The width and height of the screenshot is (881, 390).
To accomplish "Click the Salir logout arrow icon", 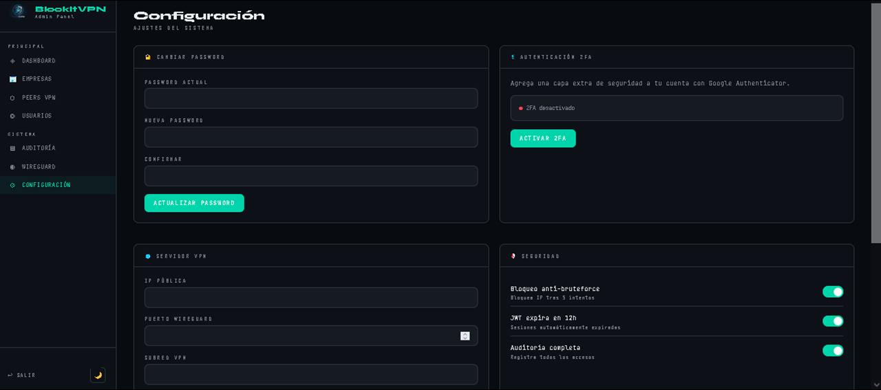I will 10,376.
